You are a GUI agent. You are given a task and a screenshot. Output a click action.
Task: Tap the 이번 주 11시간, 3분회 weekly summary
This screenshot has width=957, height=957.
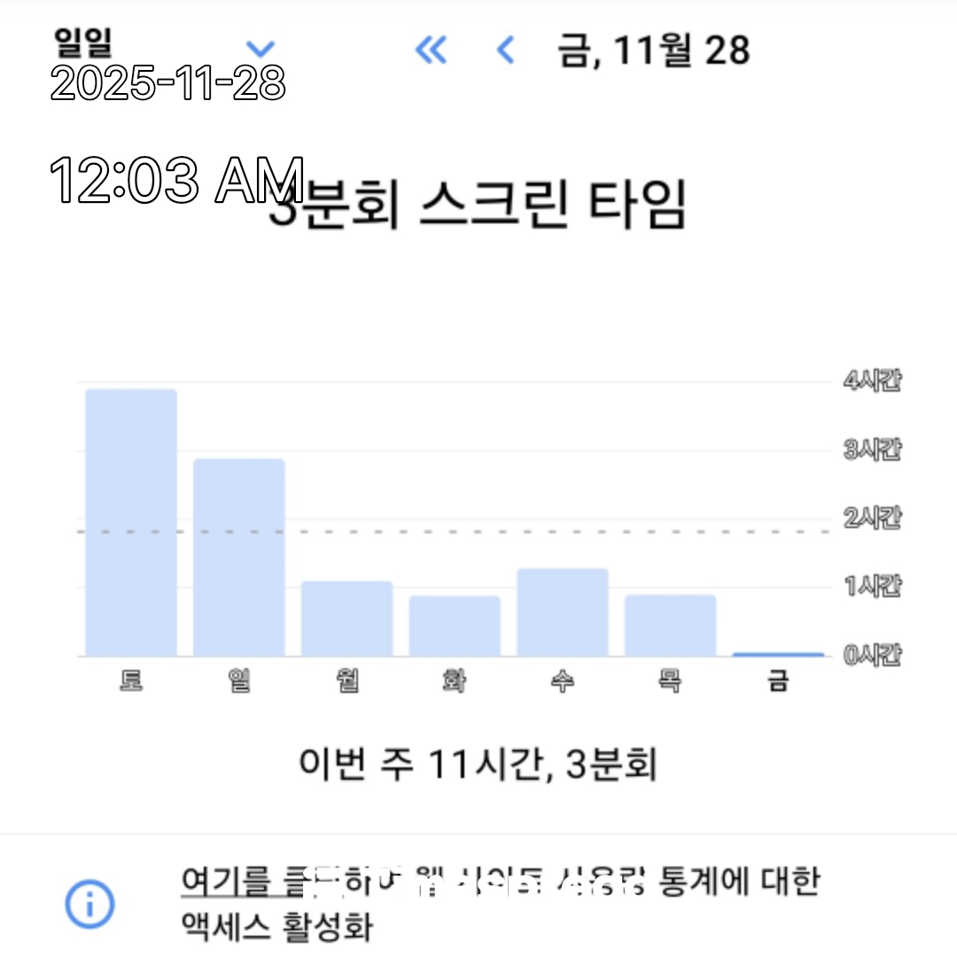point(478,764)
